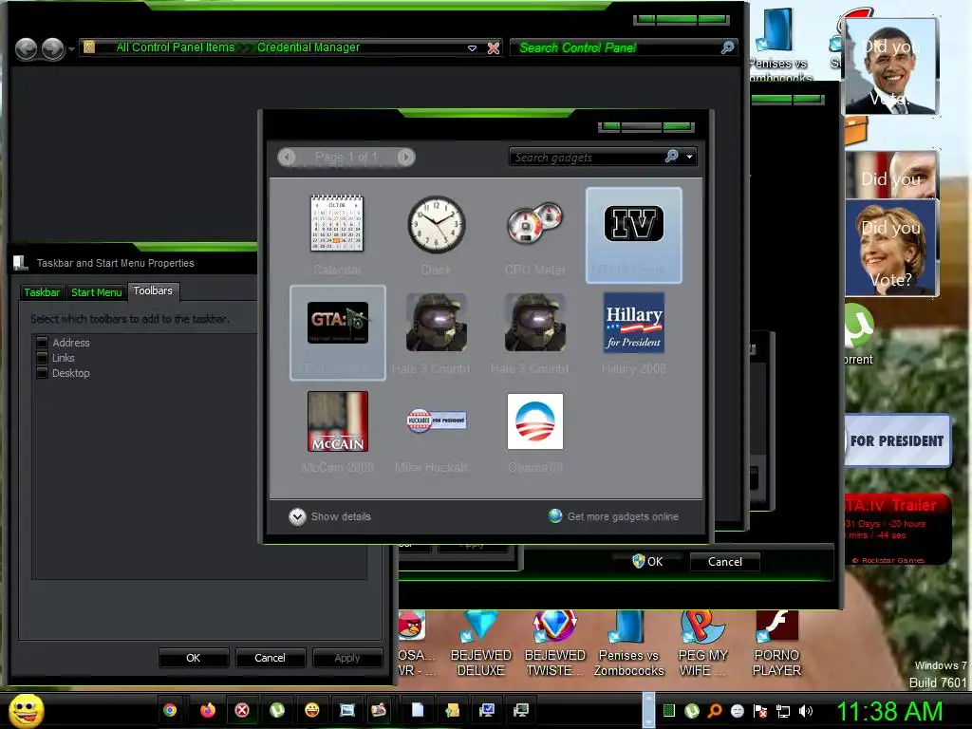Click search magnifier in Control Panel
Viewport: 972px width, 729px height.
728,47
